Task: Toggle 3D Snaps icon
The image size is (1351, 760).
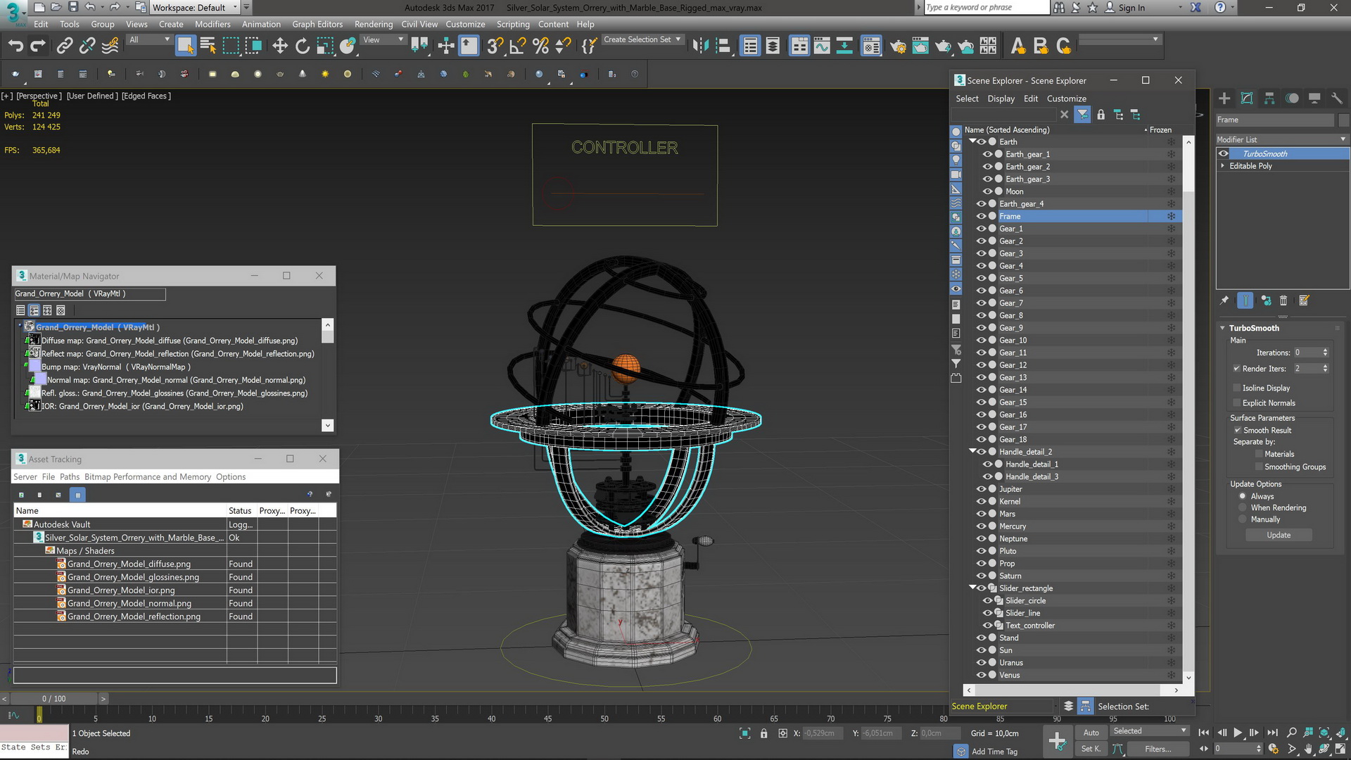Action: [x=495, y=46]
